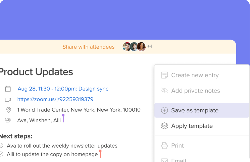Choose Apply template from the menu
This screenshot has height=162, width=250.
point(202,126)
